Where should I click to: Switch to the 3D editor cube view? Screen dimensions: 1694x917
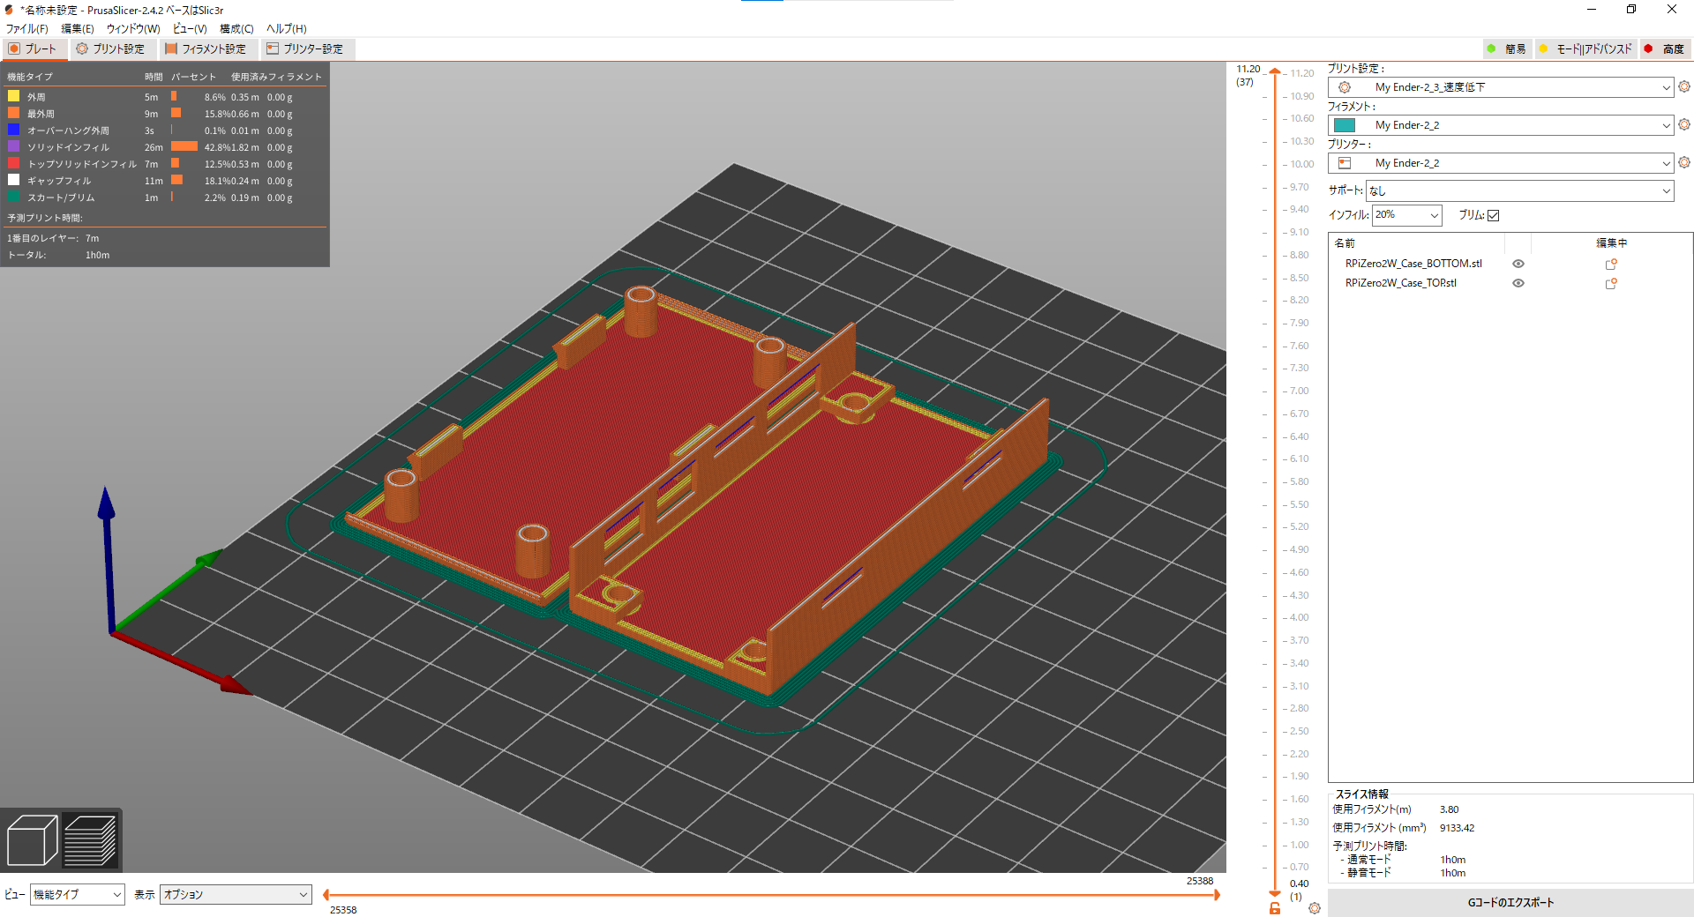tap(32, 840)
